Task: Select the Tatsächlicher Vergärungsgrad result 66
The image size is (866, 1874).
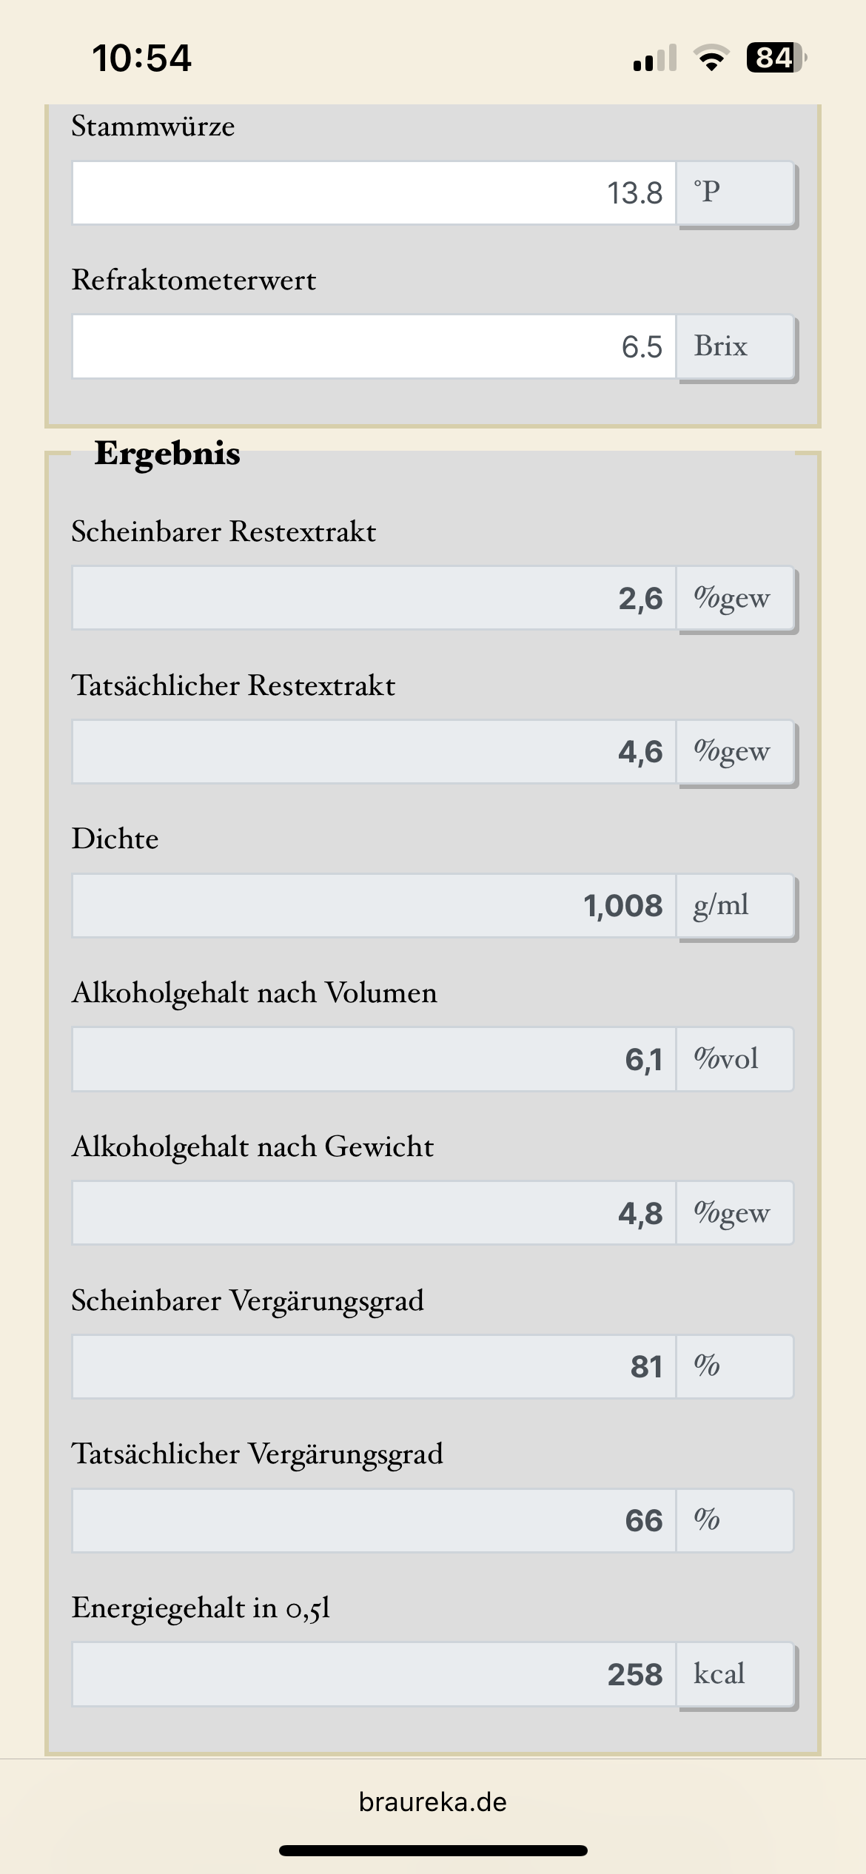Action: click(x=374, y=1521)
